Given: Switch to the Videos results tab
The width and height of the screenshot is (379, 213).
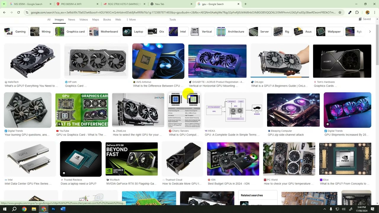Looking at the screenshot, I should (x=83, y=20).
